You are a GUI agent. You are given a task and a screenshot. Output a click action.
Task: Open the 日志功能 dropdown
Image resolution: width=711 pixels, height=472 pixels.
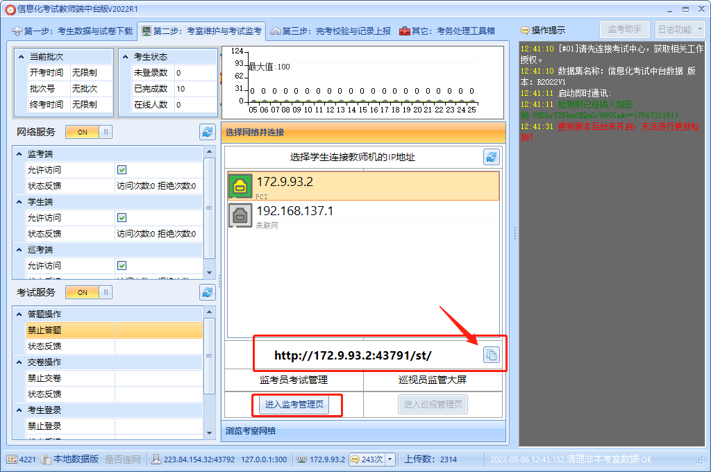pyautogui.click(x=680, y=29)
